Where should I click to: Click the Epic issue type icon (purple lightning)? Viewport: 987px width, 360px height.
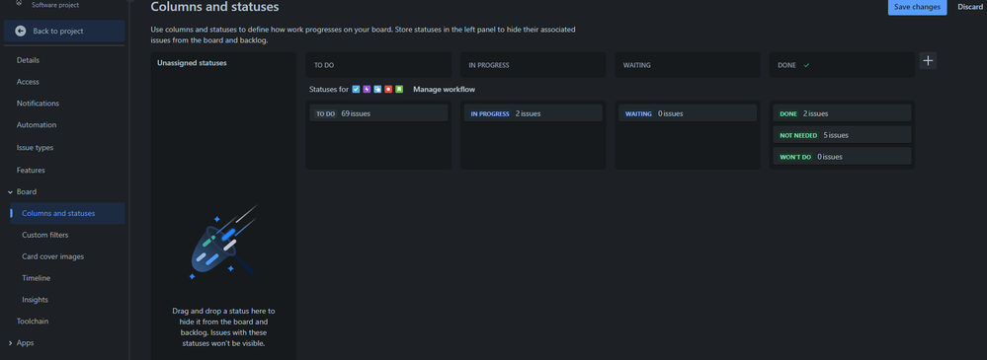(367, 89)
